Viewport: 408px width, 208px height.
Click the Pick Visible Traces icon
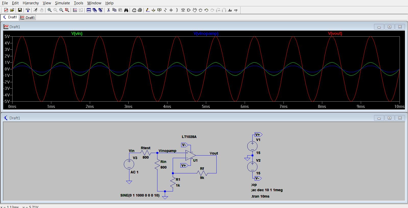[75, 10]
